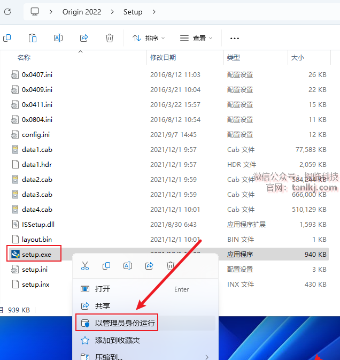The height and width of the screenshot is (360, 340).
Task: Click the data1.cab archive icon
Action: [x=15, y=149]
